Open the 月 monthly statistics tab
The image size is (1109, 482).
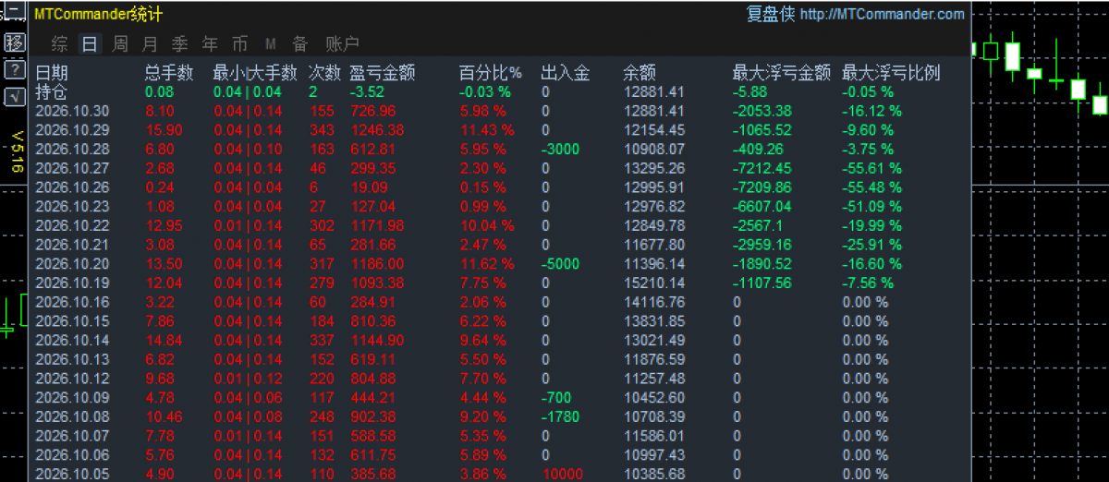tap(150, 43)
